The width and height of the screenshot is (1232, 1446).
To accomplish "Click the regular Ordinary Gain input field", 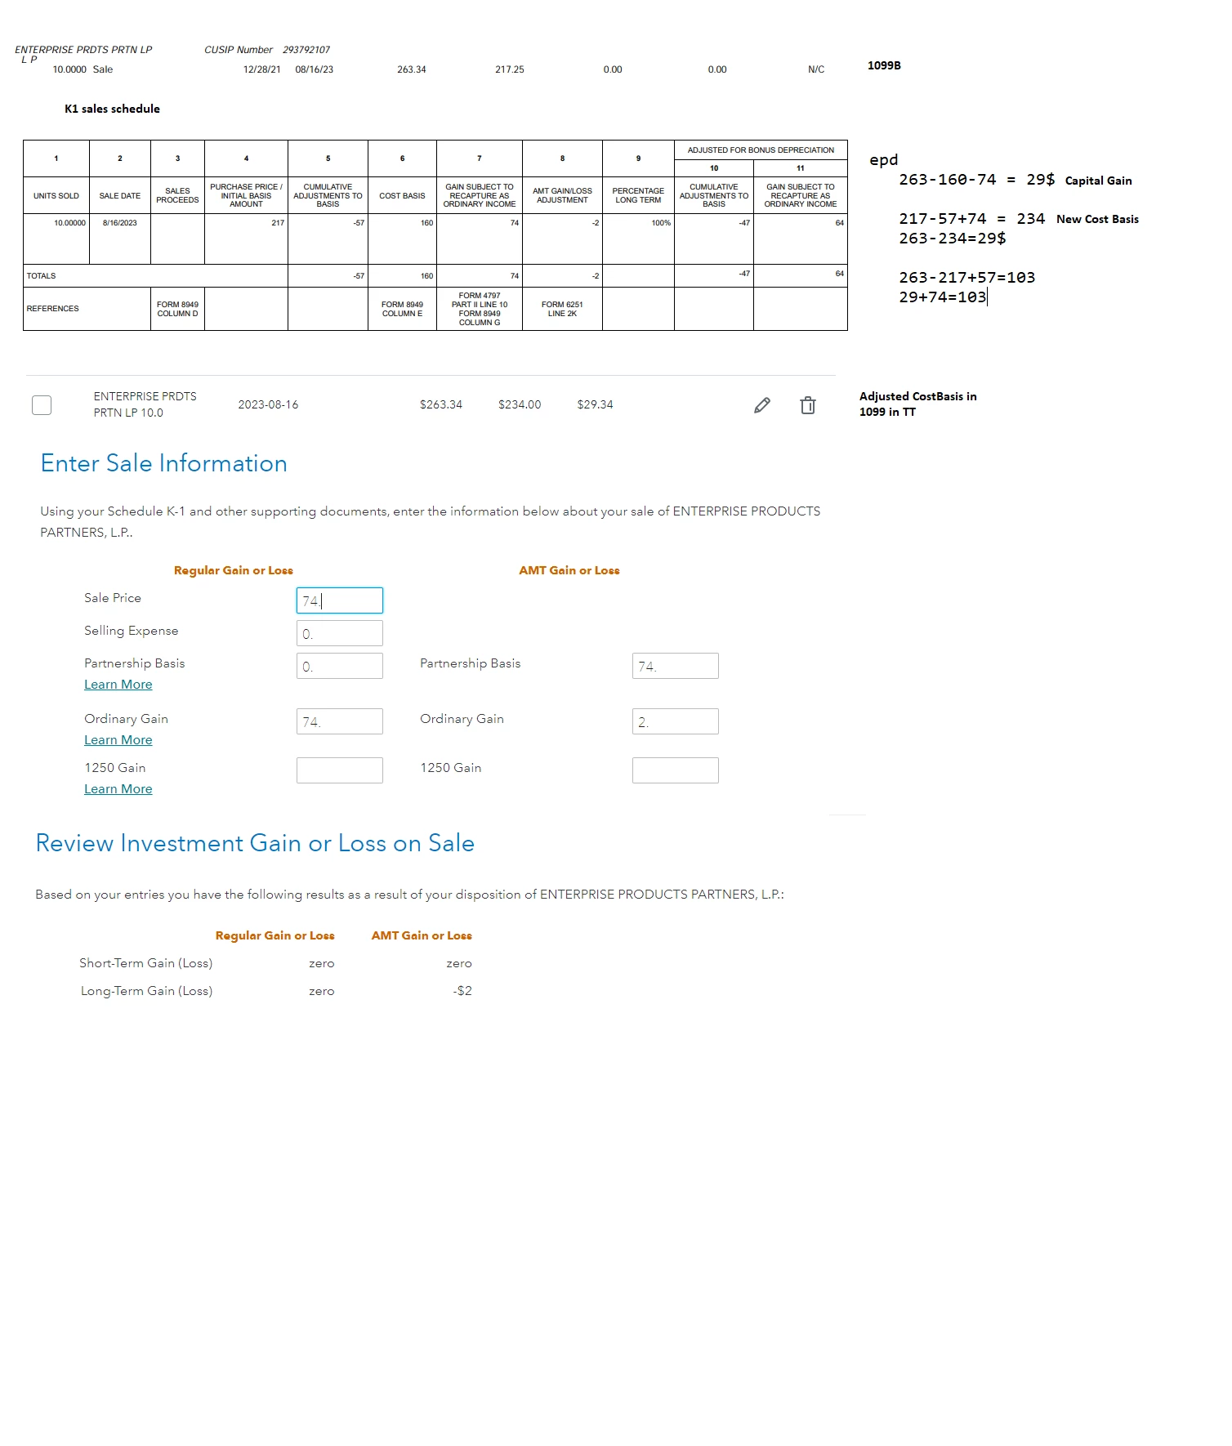I will (339, 721).
